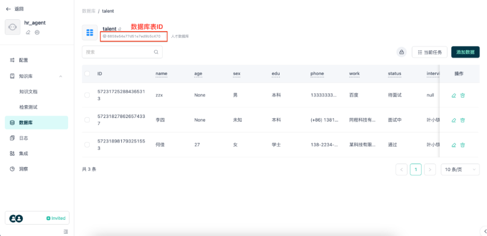Edit the zzx row
Screen dimensions: 487x236
[454, 95]
